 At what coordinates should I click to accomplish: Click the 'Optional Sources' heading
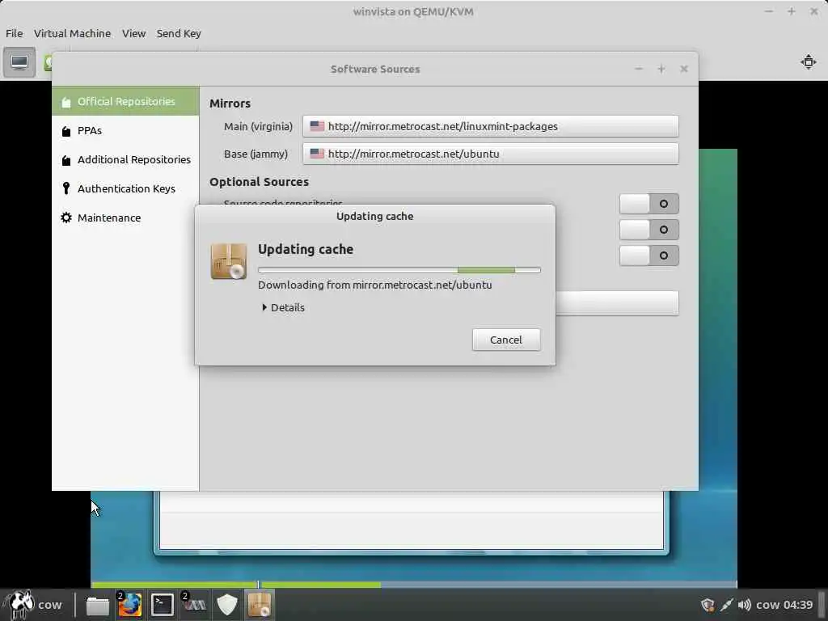(259, 182)
